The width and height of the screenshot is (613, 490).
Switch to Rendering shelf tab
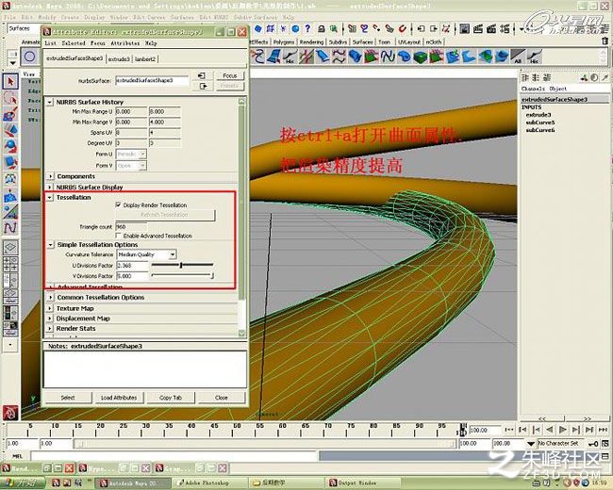[x=311, y=41]
